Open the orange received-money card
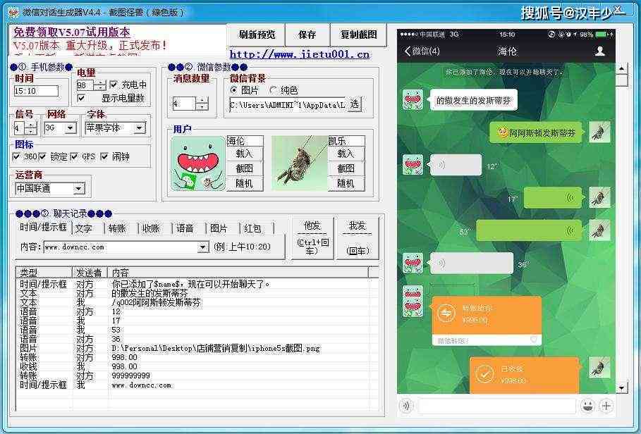Viewport: 641px width, 434px height. pos(525,375)
